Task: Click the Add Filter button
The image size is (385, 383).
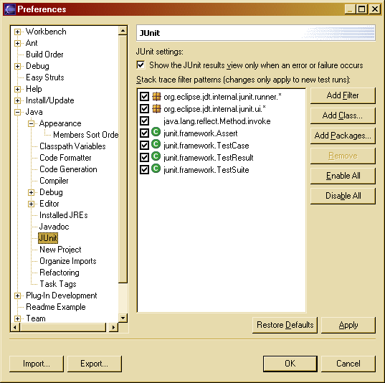Action: [343, 95]
